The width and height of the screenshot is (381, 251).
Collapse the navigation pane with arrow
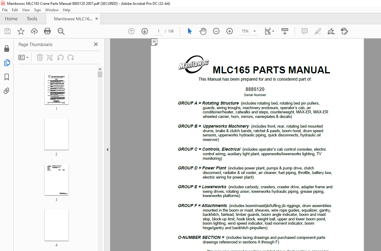(107, 149)
